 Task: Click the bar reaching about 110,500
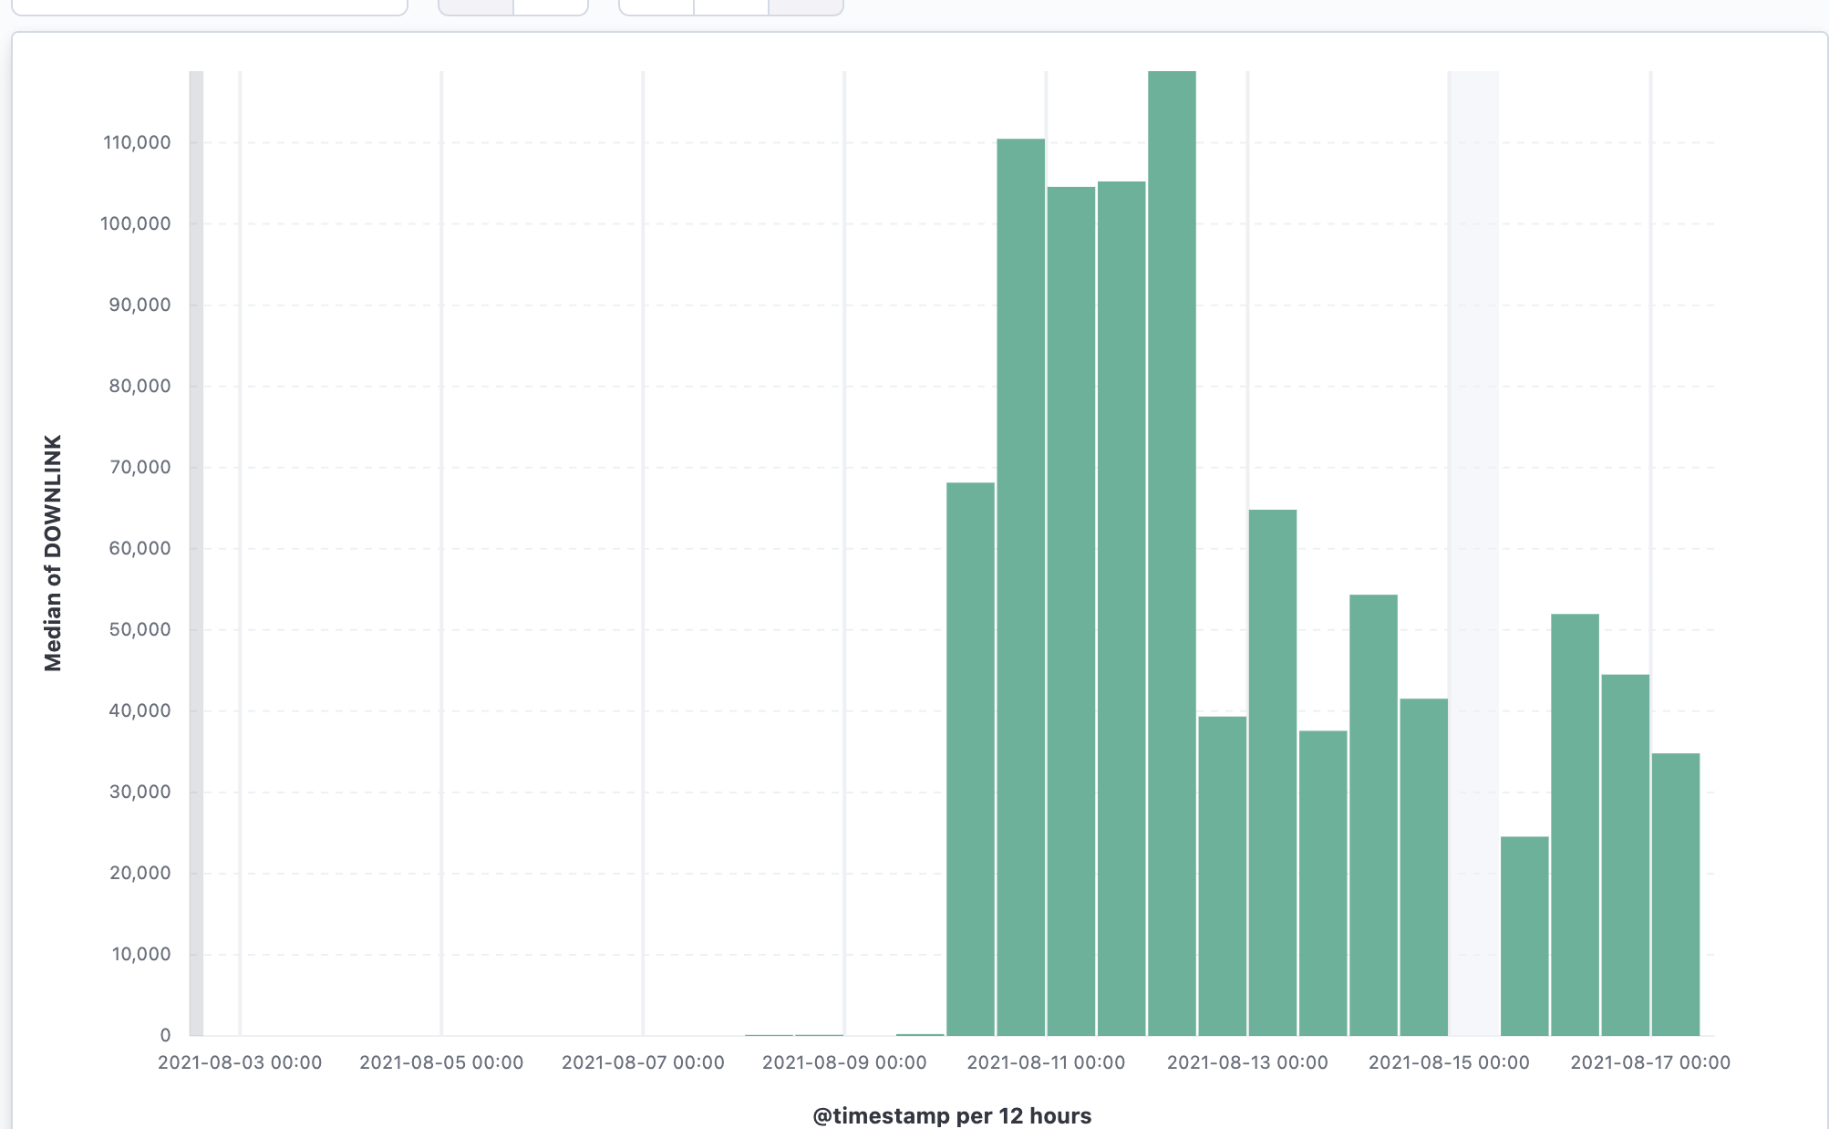tap(1020, 584)
